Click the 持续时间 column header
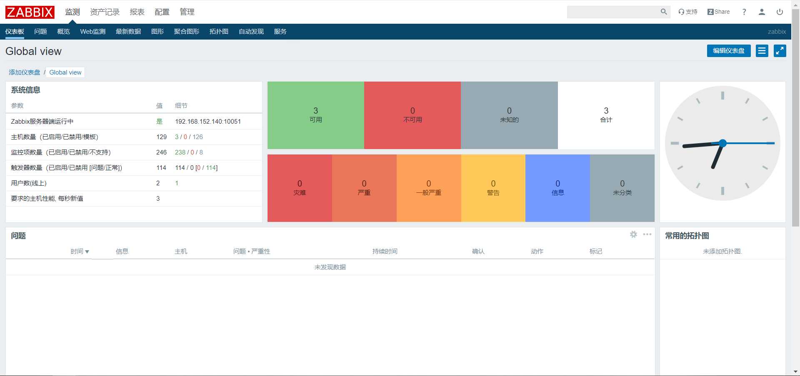The width and height of the screenshot is (800, 376). (x=385, y=251)
